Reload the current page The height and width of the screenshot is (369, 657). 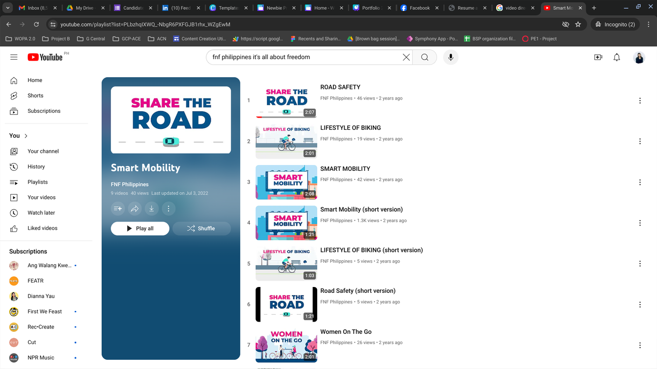pyautogui.click(x=36, y=24)
